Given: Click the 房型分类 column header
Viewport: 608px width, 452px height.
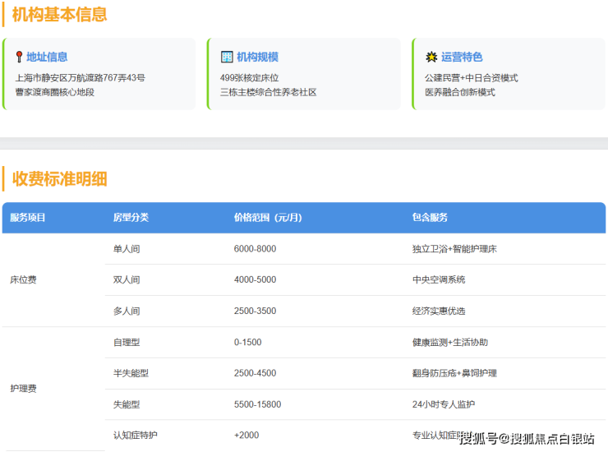Looking at the screenshot, I should pos(131,218).
